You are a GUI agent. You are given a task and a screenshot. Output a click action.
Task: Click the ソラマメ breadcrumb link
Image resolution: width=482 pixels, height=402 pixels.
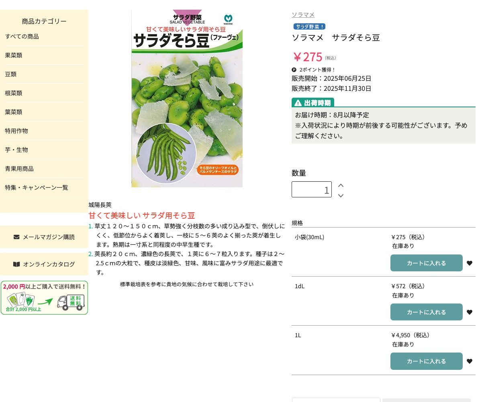tap(303, 14)
